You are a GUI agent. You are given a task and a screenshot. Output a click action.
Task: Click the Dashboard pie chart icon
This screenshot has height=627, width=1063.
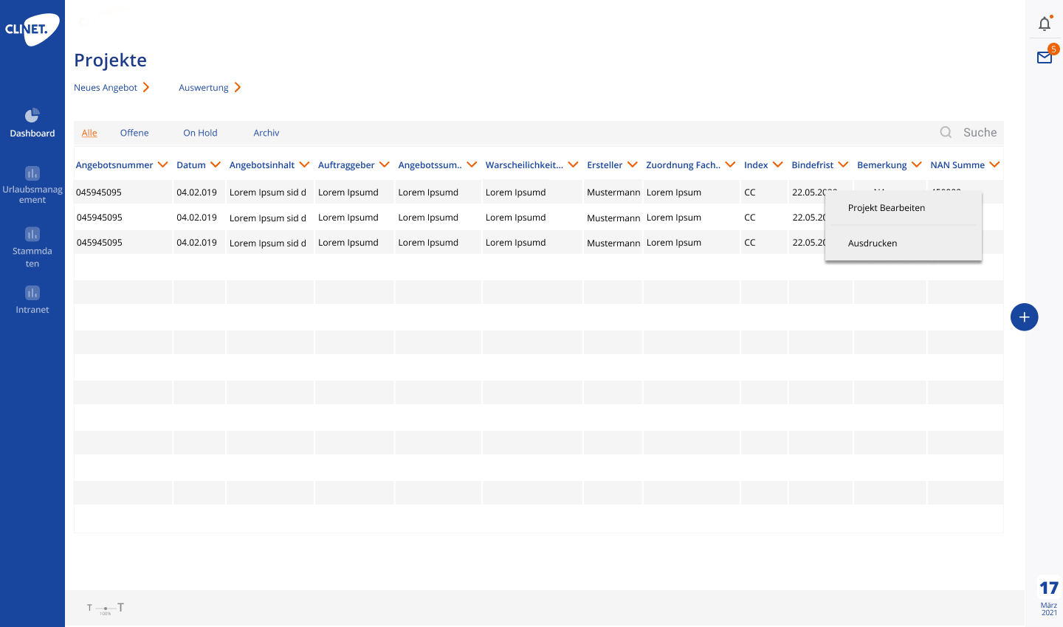32,116
